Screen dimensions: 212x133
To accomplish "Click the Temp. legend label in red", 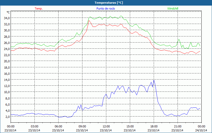I will (39, 9).
